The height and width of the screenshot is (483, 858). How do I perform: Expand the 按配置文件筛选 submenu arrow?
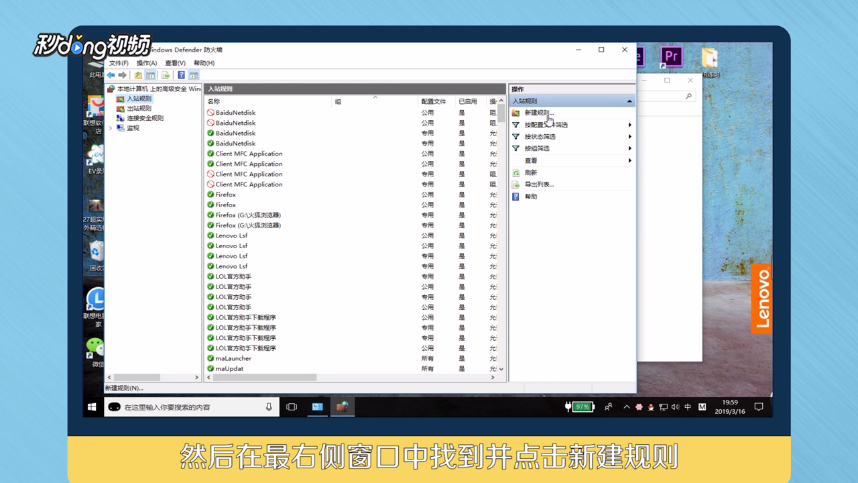click(x=629, y=125)
